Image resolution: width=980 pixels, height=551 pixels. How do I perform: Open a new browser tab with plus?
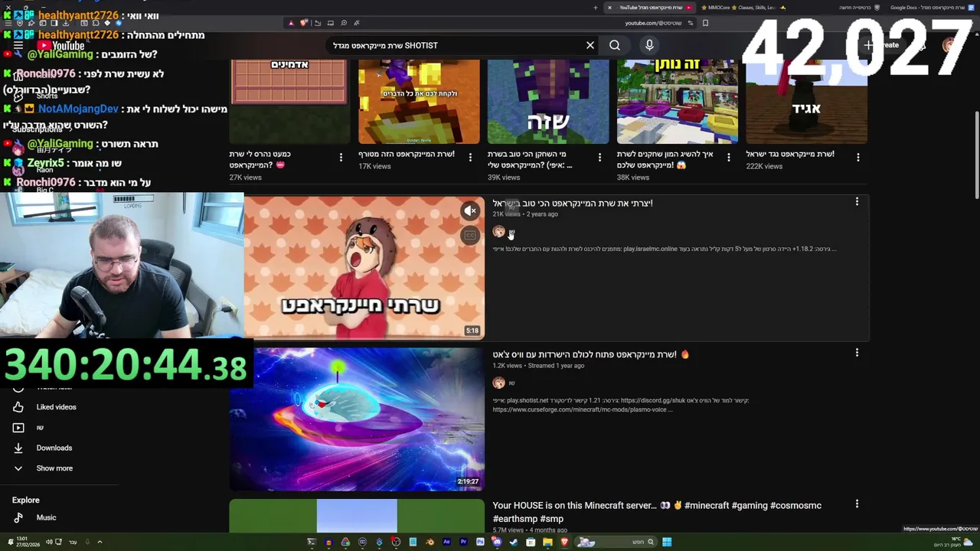coord(596,8)
